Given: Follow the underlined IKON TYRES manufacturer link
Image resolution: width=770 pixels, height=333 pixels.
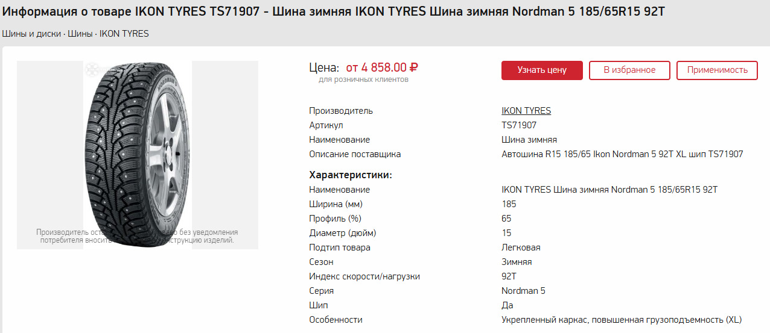Looking at the screenshot, I should [526, 111].
